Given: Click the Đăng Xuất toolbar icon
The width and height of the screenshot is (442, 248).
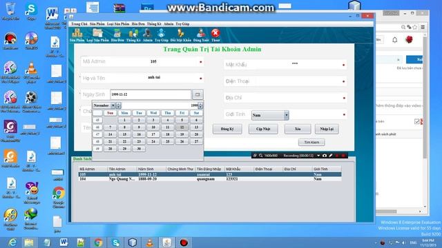Looking at the screenshot, I should coord(201,35).
